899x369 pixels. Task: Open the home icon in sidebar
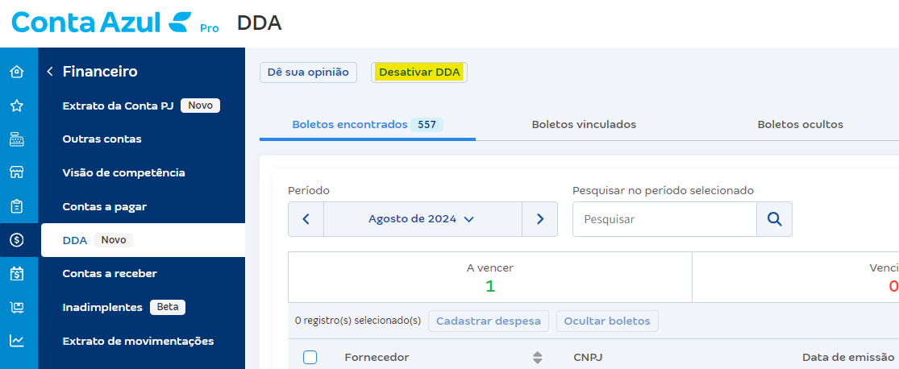point(17,73)
